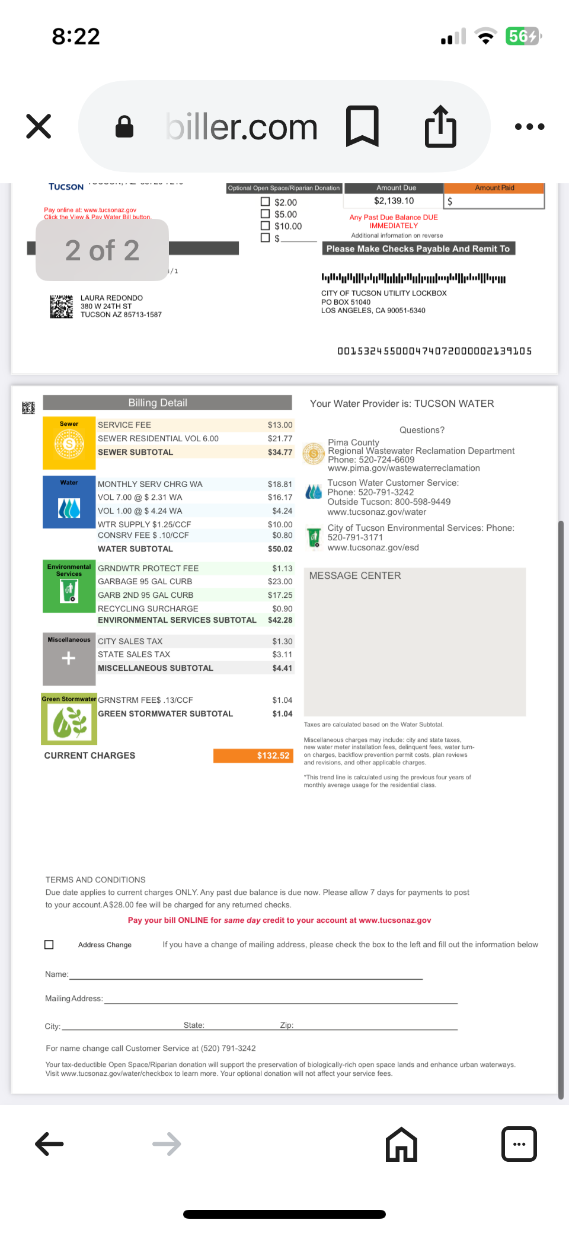Image resolution: width=569 pixels, height=1233 pixels.
Task: Tap the 2 of 2 page indicator
Action: 102,250
